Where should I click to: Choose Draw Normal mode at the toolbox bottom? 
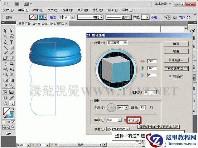tap(5, 127)
